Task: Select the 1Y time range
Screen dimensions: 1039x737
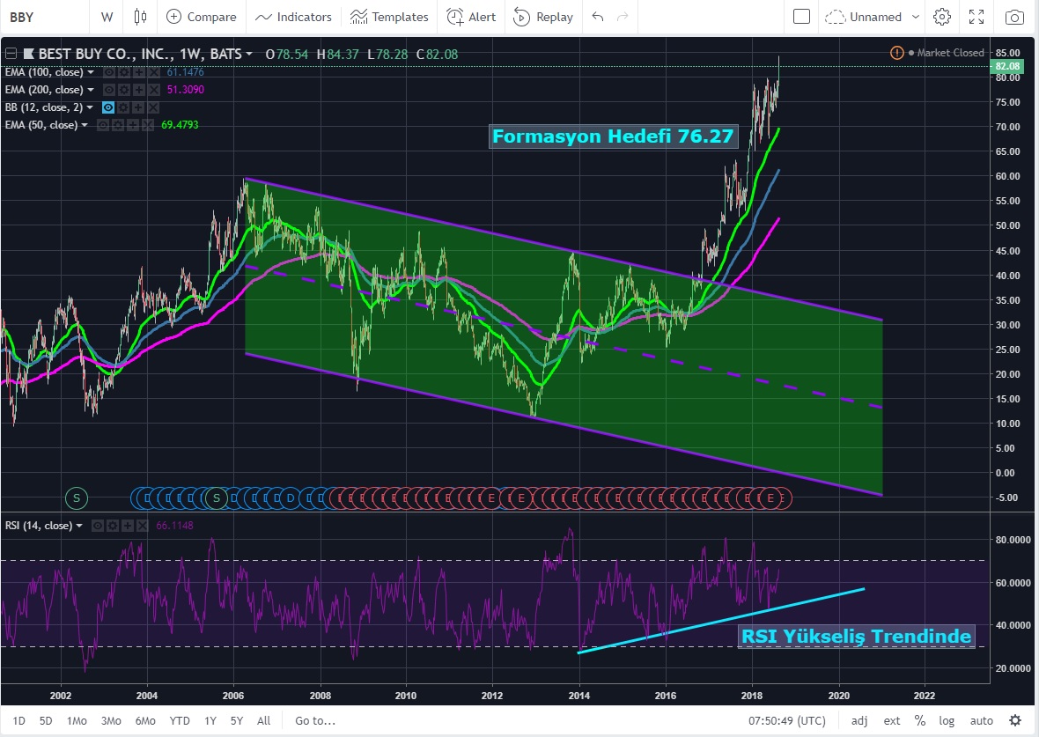Action: [210, 720]
